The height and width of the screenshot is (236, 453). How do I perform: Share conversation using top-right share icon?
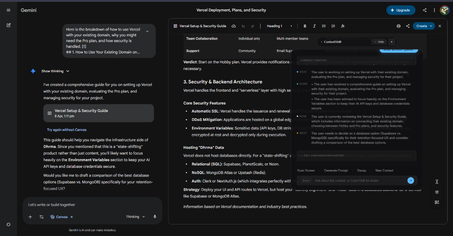[424, 10]
